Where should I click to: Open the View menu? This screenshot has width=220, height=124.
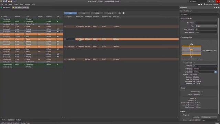click(x=10, y=4)
